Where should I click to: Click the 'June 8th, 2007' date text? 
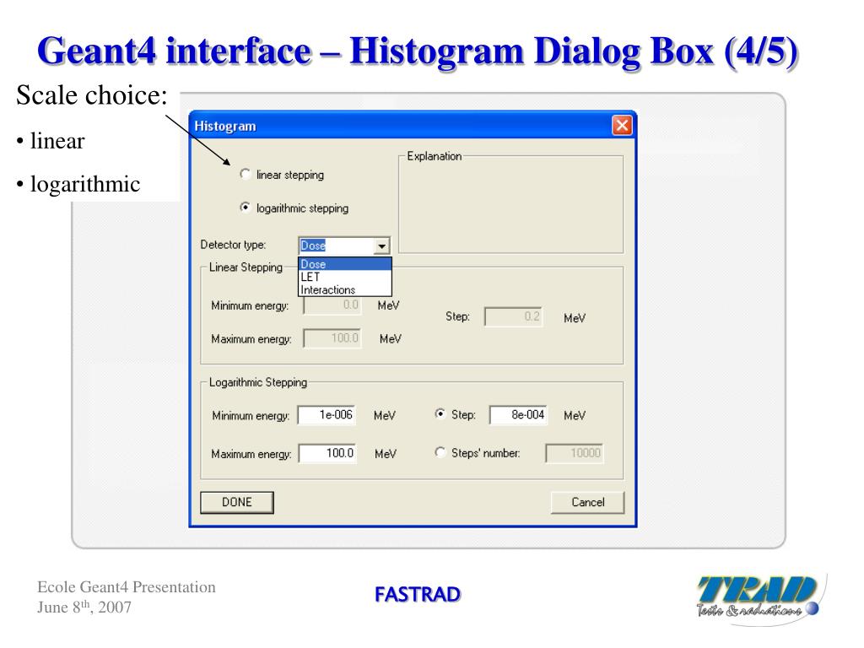[x=84, y=607]
